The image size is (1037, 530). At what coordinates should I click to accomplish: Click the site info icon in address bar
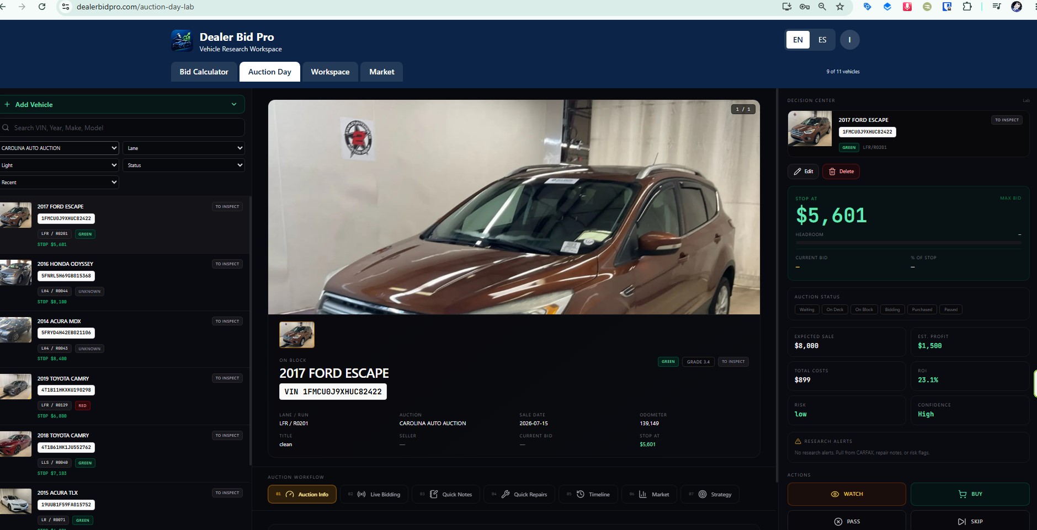66,7
